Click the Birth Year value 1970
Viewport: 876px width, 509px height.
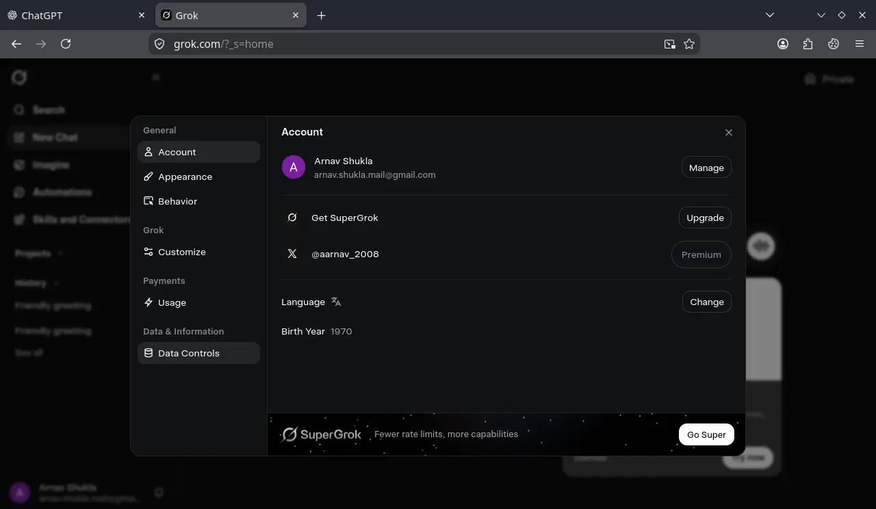342,331
